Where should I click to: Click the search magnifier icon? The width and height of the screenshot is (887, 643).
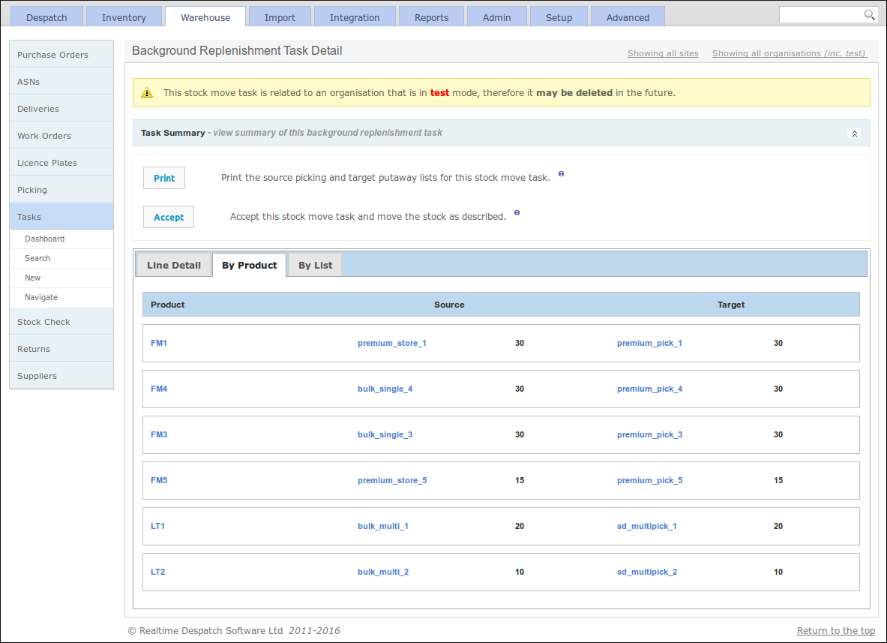(870, 15)
